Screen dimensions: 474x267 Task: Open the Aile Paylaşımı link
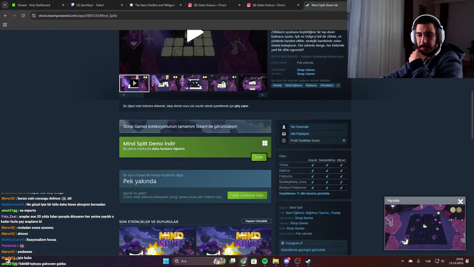click(x=300, y=133)
